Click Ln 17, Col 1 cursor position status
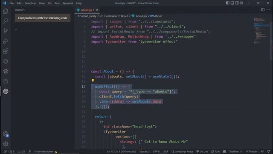The height and width of the screenshot is (154, 273). pyautogui.click(x=122, y=151)
